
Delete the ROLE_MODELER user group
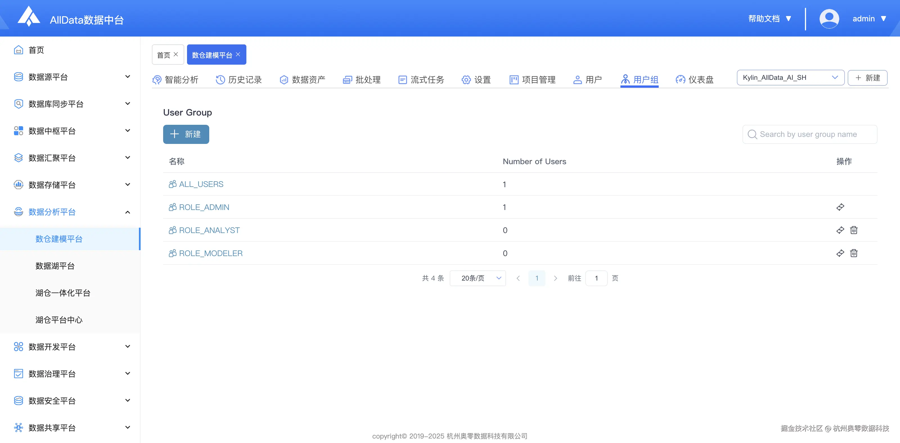pyautogui.click(x=854, y=253)
